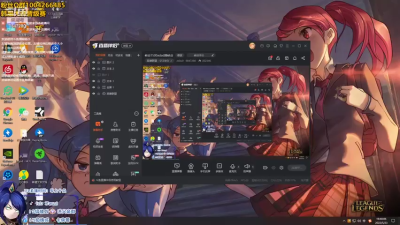Open the microphone voice tool with purple badge

pos(97,142)
